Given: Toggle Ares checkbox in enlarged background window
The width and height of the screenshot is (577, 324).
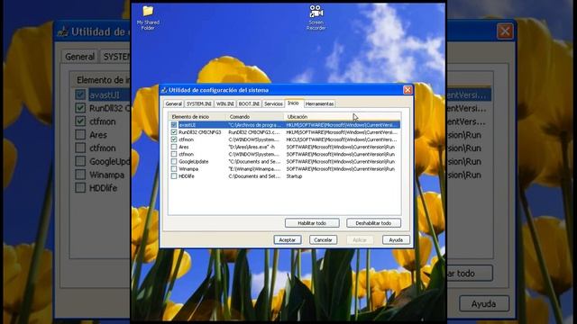Looking at the screenshot, I should (x=80, y=134).
